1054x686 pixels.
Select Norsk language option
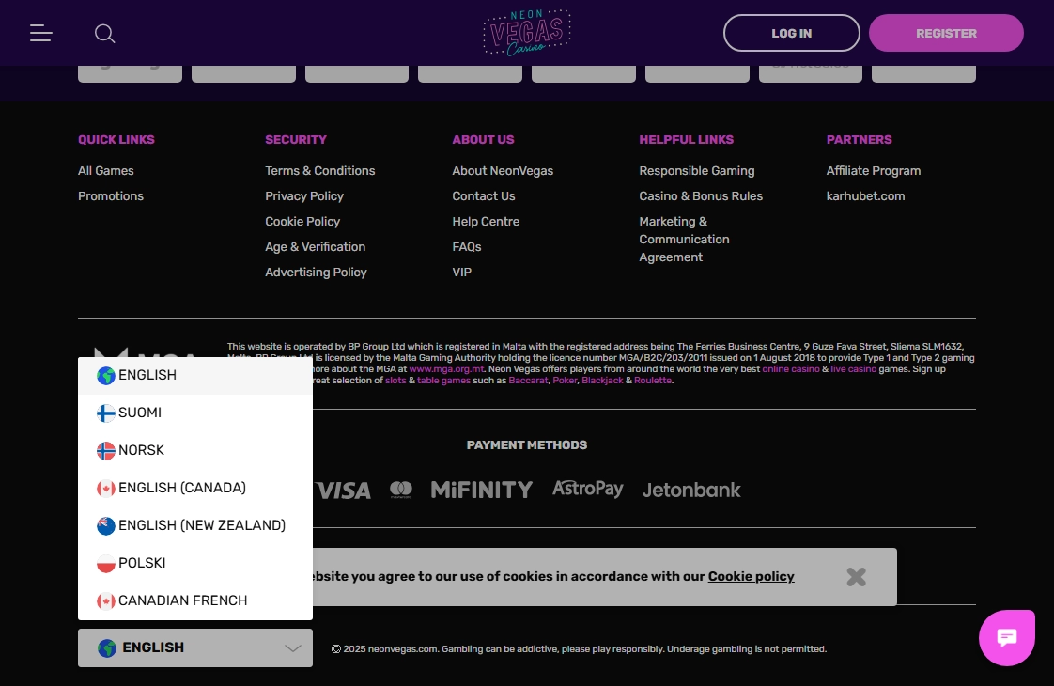[195, 451]
